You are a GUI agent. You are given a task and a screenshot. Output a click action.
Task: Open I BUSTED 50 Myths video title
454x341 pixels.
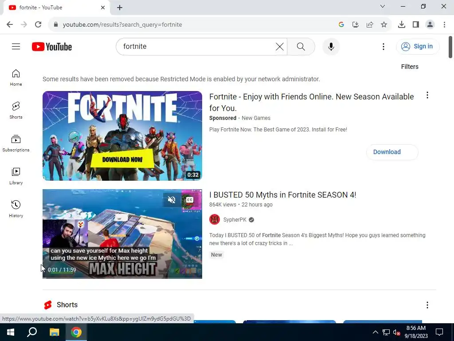click(x=282, y=195)
